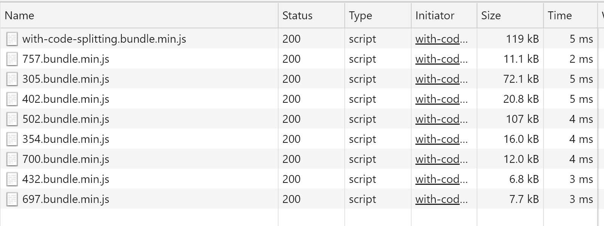Viewport: 604px width, 226px height.
Task: Sort requests by Time column header
Action: [x=570, y=15]
